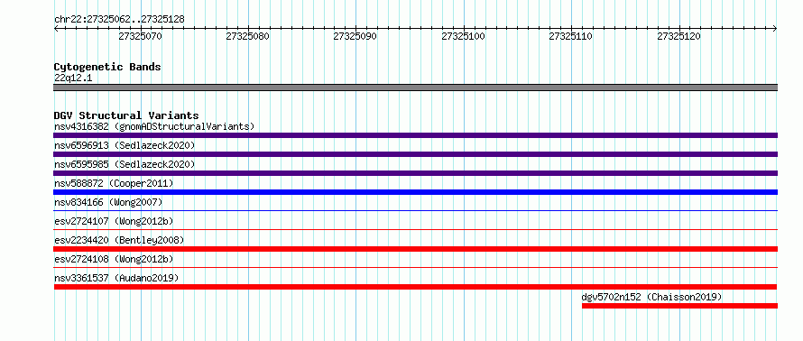Screen dimensions: 803x341
Task: Click the nsv6596913 purple variant bar
Action: [415, 154]
